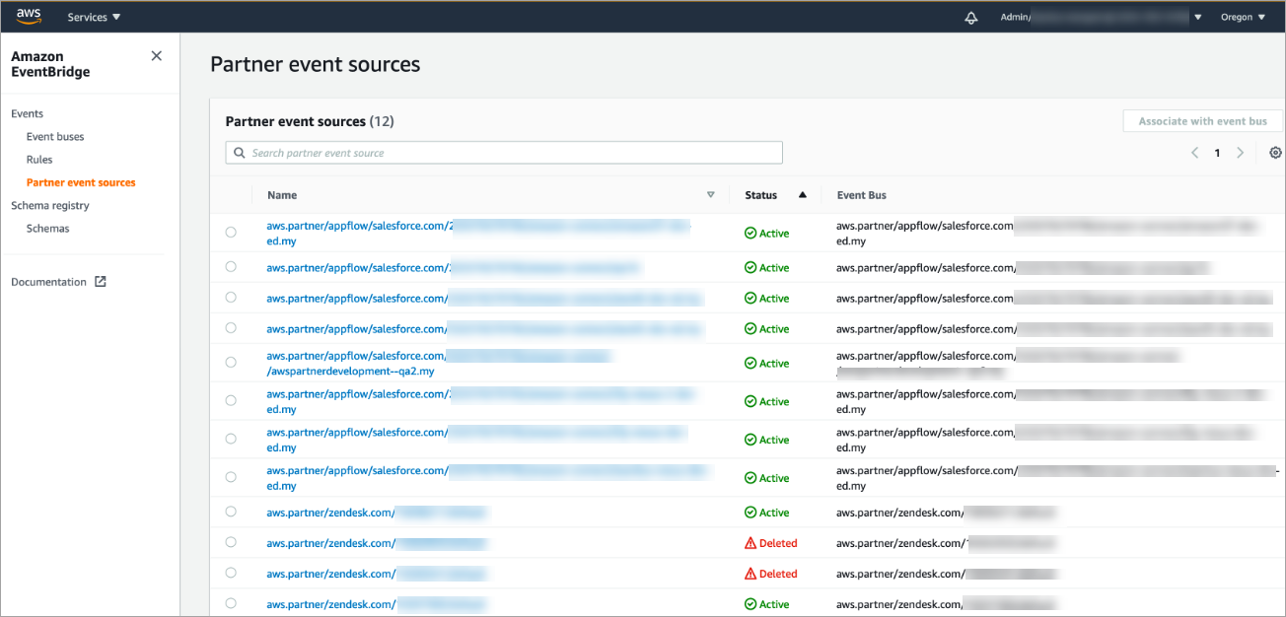Open the Oregon region dropdown

pos(1243,17)
